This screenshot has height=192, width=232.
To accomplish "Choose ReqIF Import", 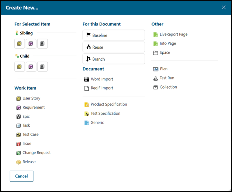I will click(102, 88).
